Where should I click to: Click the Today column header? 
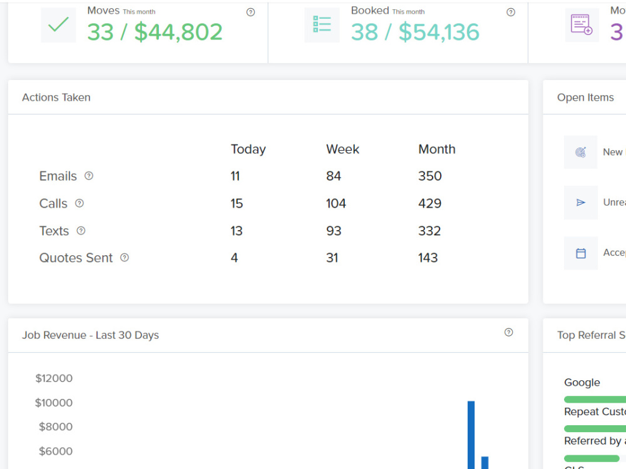click(249, 149)
